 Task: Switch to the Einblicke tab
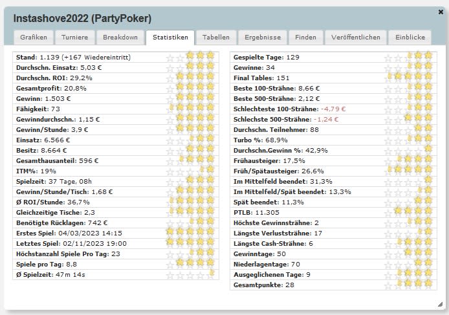410,38
